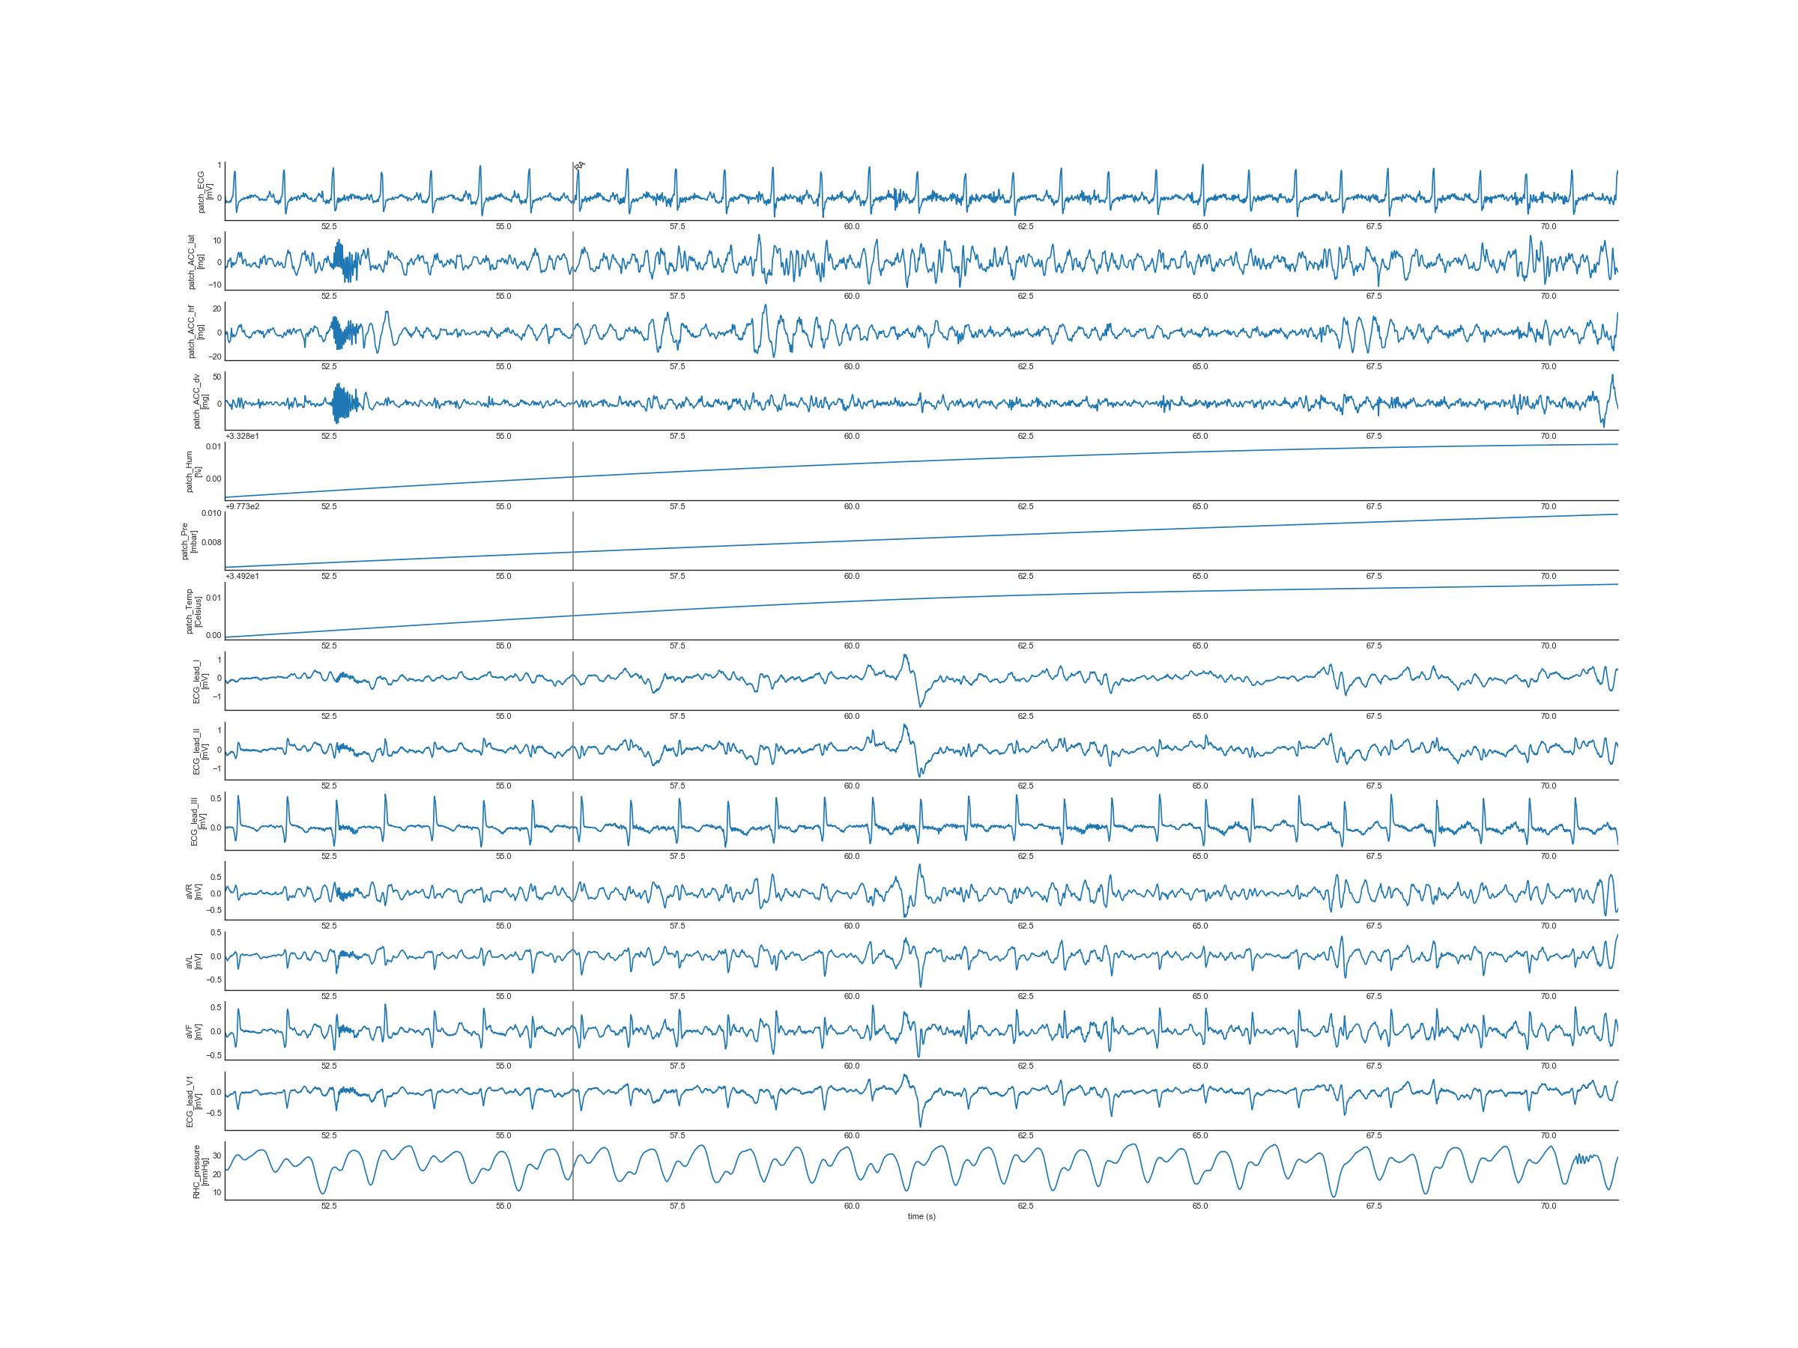Image resolution: width=1798 pixels, height=1348 pixels.
Task: Click the patch_ACC_dv y-axis label
Action: coord(200,401)
